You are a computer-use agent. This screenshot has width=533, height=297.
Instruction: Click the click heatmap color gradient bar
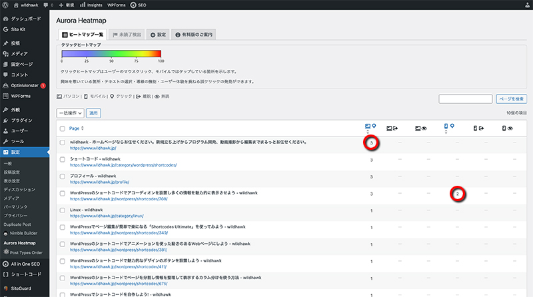point(111,53)
